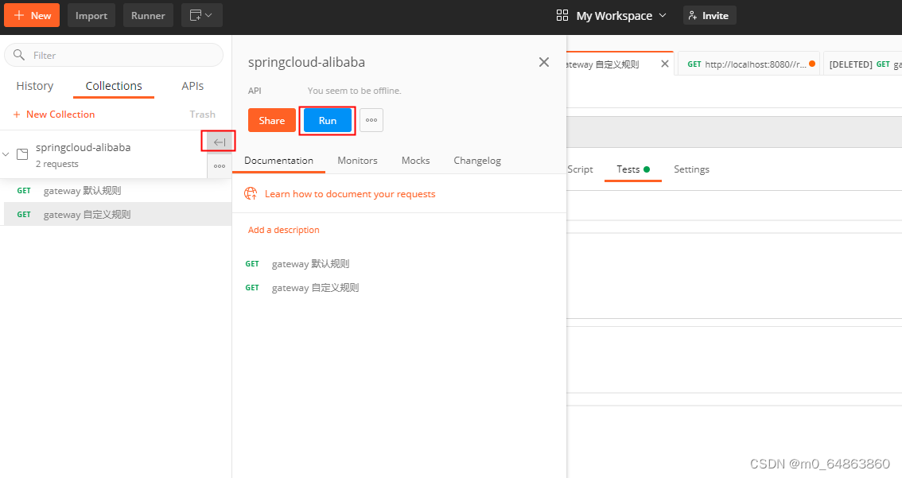Image resolution: width=902 pixels, height=478 pixels.
Task: Collapse the collection details panel arrow
Action: 220,142
